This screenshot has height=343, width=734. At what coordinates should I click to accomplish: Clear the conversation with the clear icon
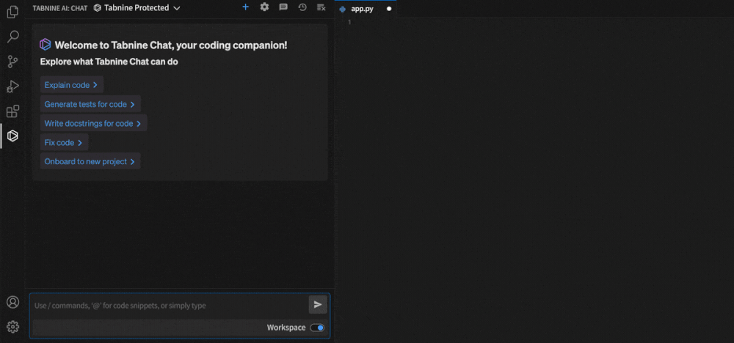pyautogui.click(x=321, y=7)
